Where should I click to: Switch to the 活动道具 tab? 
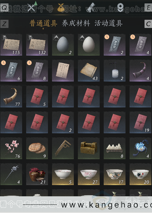pos(108,23)
